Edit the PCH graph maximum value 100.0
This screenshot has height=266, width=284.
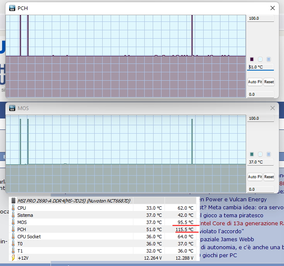point(260,18)
